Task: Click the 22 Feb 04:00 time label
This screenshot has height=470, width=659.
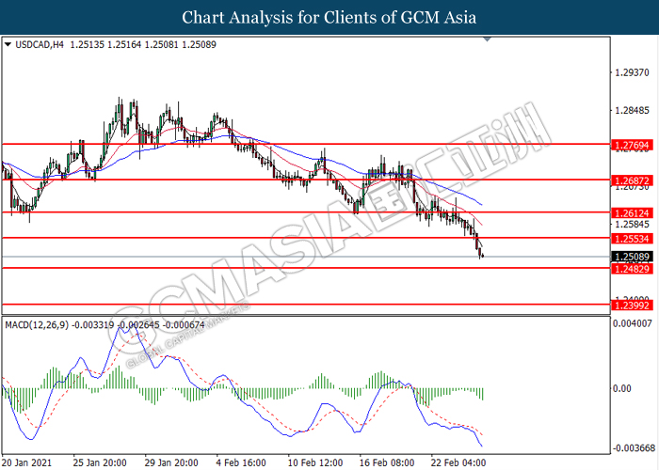Action: [x=458, y=462]
